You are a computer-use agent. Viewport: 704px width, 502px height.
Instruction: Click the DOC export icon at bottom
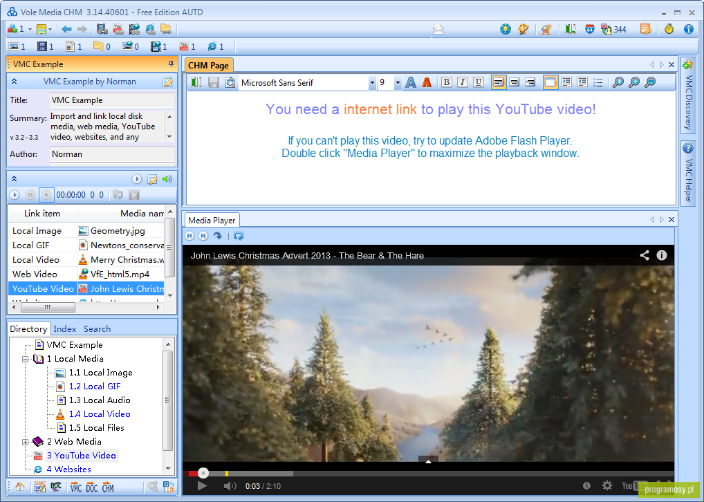(91, 487)
